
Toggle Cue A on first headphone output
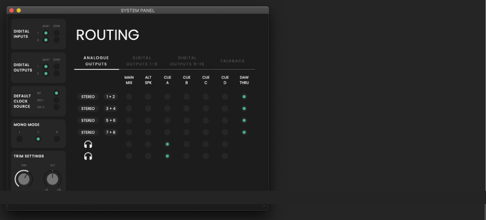(167, 144)
